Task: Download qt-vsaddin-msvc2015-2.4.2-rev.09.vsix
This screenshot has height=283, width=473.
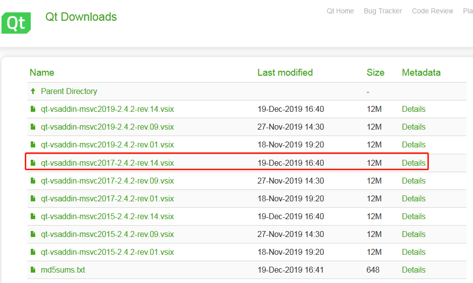Action: point(108,234)
